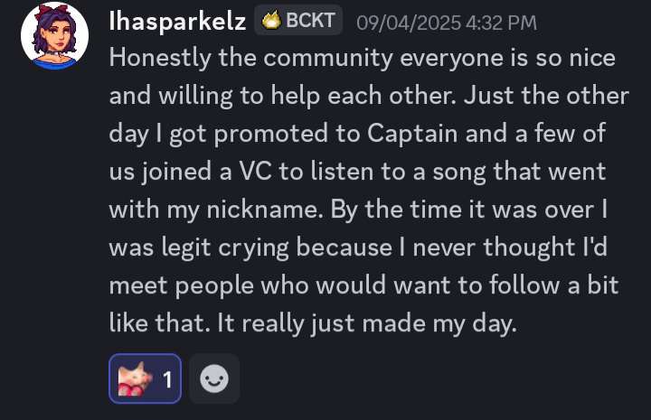
Task: Click the 09/04/2025 4:32 PM timestamp
Action: pos(447,22)
